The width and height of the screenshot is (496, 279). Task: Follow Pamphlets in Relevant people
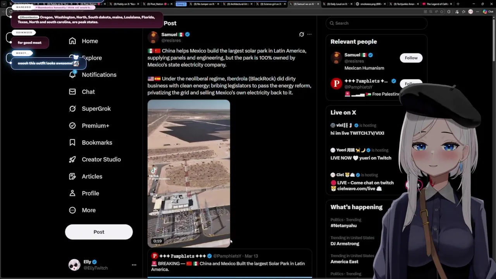point(411,84)
